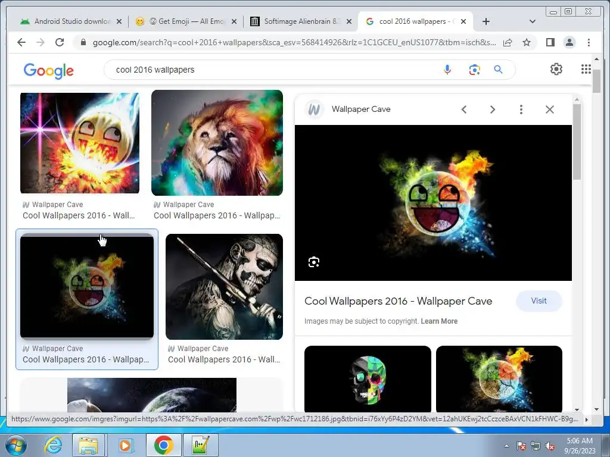Show the previous image in the preview panel
The width and height of the screenshot is (610, 457).
[463, 109]
